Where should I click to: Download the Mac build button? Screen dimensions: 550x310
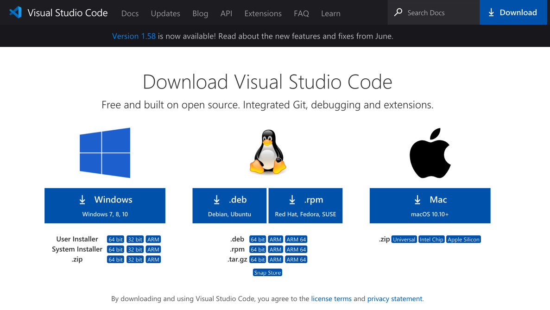430,205
